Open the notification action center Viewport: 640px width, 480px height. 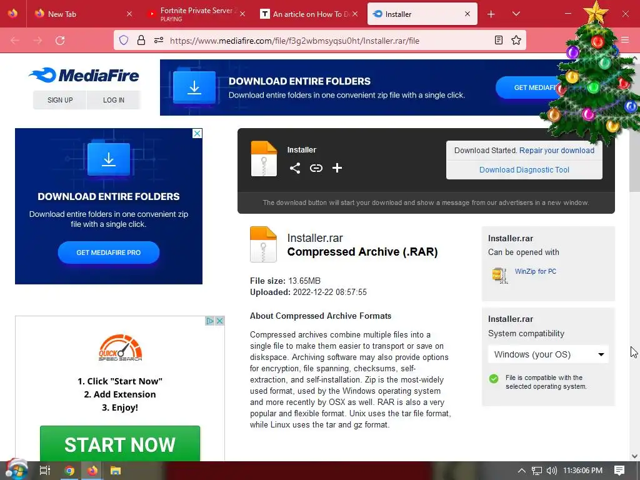click(619, 471)
